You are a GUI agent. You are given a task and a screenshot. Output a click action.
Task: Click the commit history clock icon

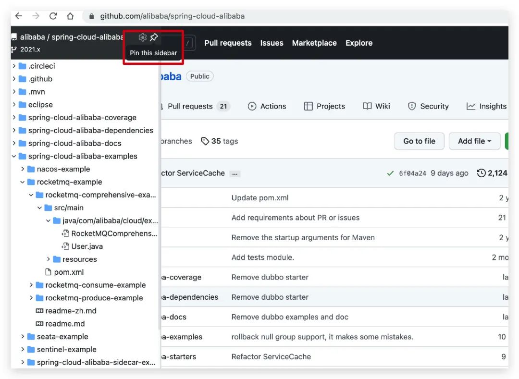(481, 173)
